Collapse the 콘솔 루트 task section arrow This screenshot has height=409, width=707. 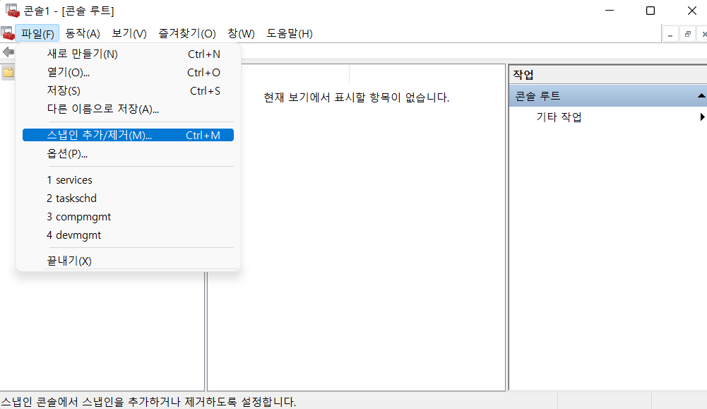tap(701, 95)
